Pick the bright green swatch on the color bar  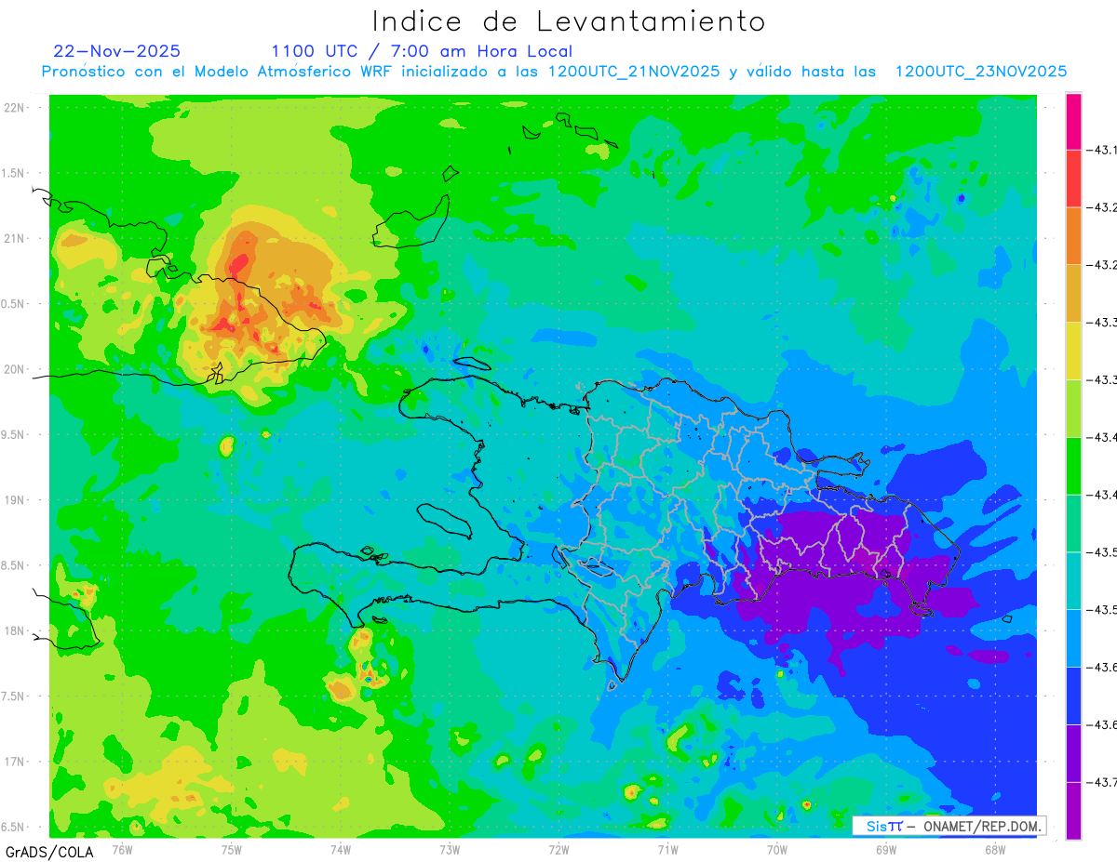[x=1073, y=467]
